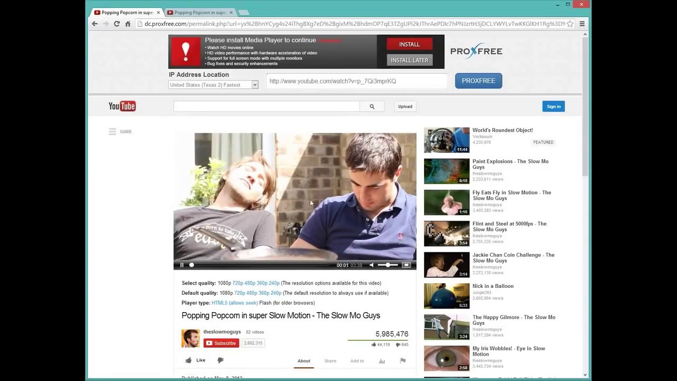Click the FEATURED badge

pos(543,142)
